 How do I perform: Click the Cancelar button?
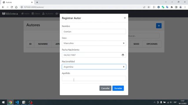click(x=105, y=88)
